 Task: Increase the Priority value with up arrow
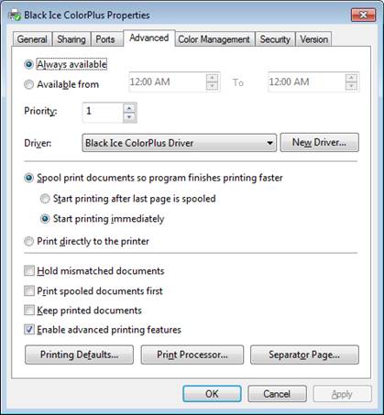tap(129, 108)
